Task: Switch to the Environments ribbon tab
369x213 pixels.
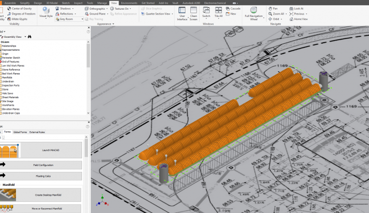Action: [129, 3]
